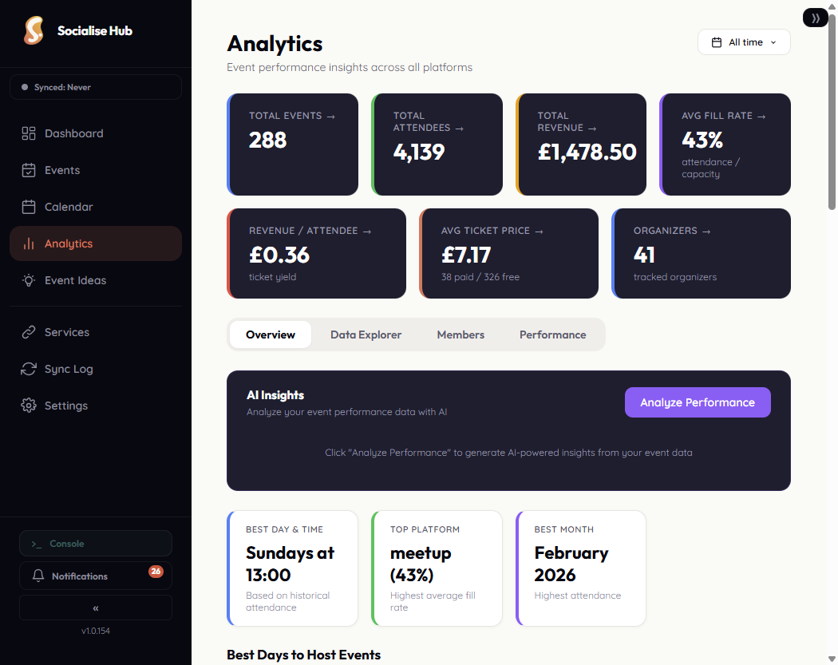
Task: Open the Performance tab
Action: click(x=553, y=334)
